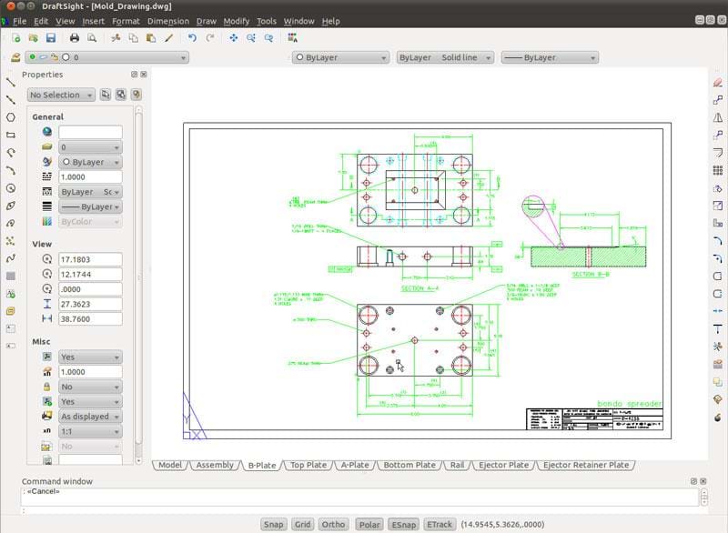This screenshot has height=533, width=728.
Task: Select the Line tool in left toolbar
Action: (11, 82)
